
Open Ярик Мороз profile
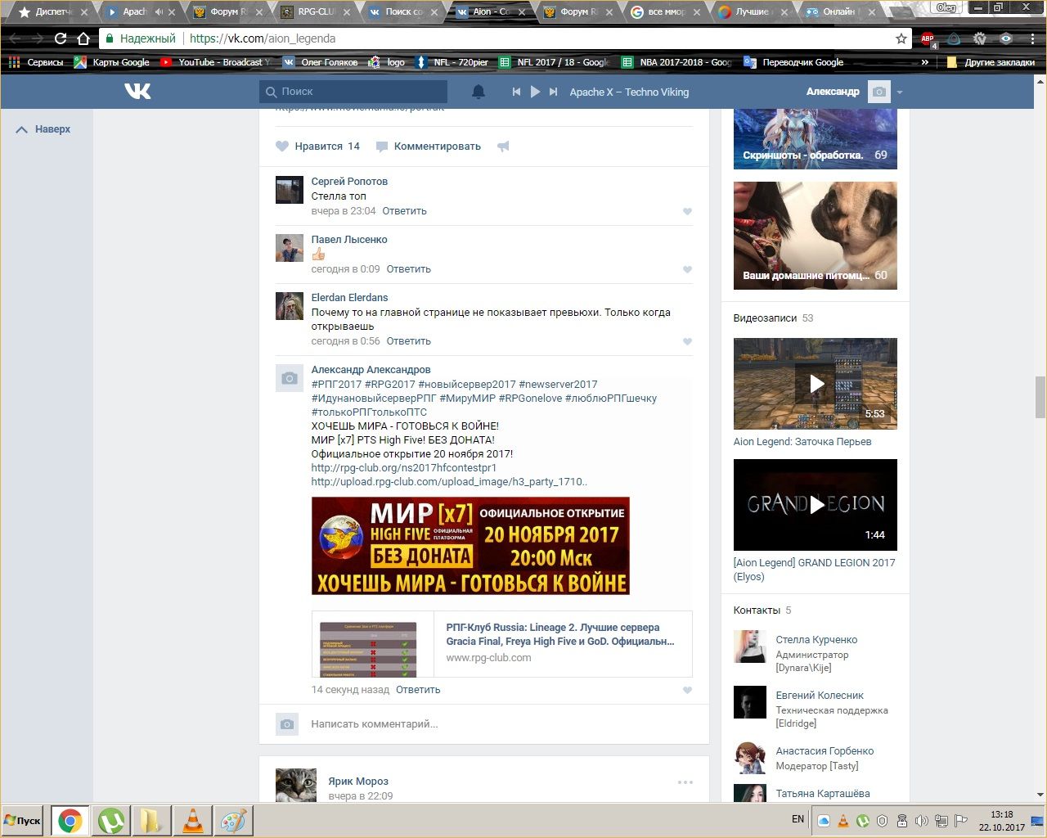[x=358, y=782]
